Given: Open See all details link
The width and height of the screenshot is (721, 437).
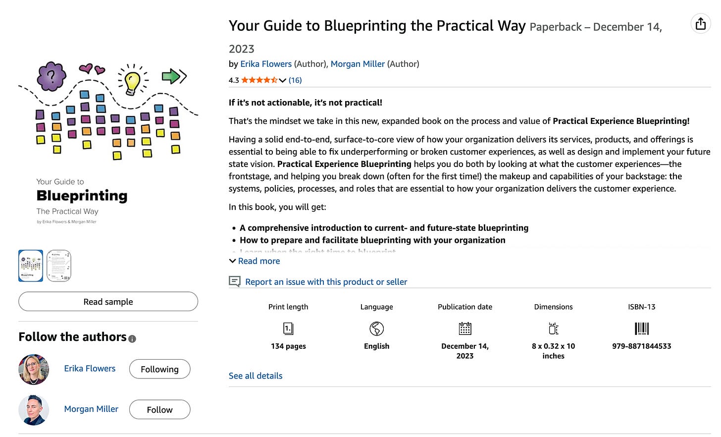Looking at the screenshot, I should pyautogui.click(x=256, y=376).
